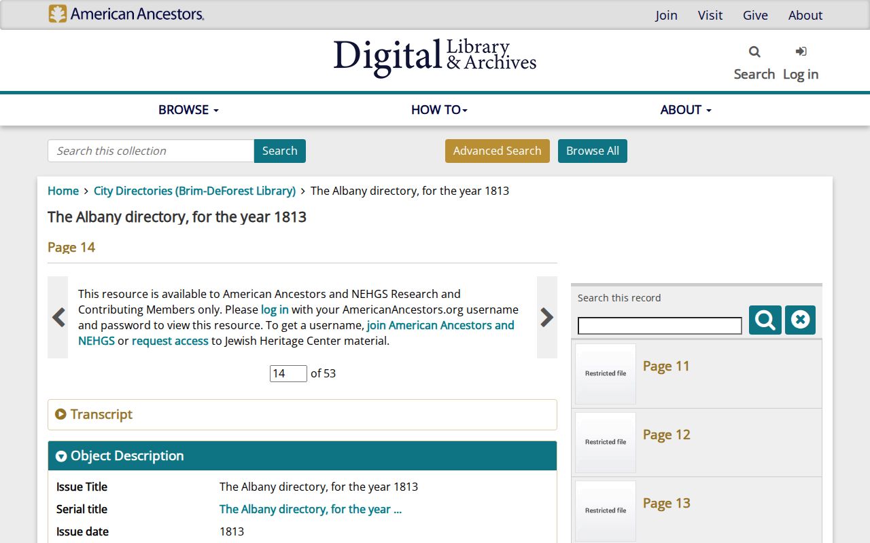Screen dimensions: 870x543
Task: Click Give in top navigation
Action: pos(755,15)
